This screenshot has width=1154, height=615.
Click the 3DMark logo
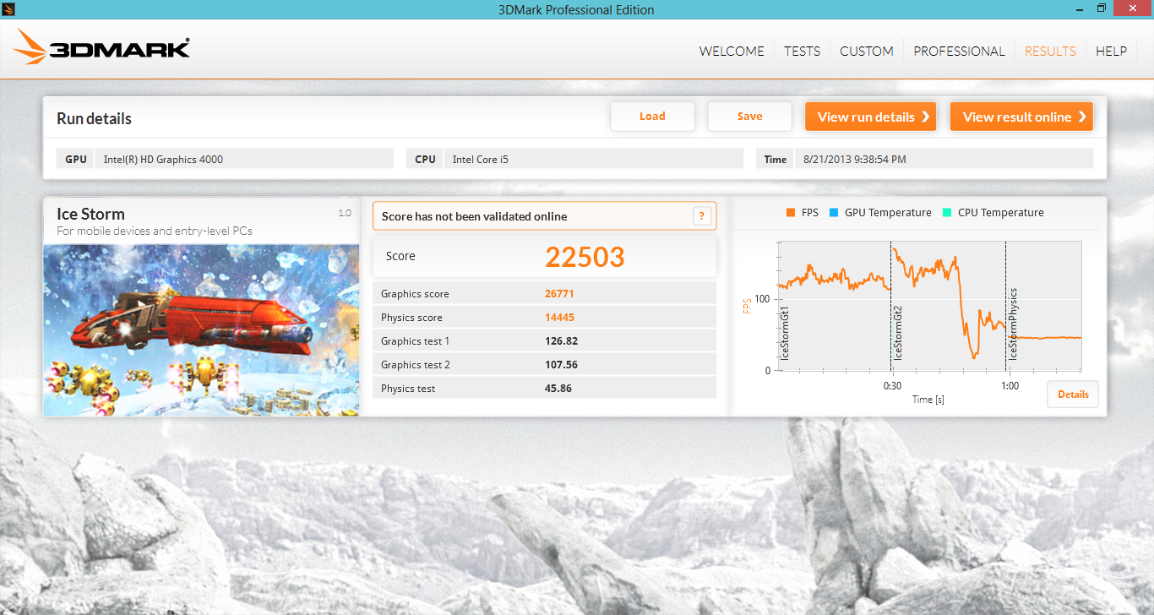[x=102, y=48]
